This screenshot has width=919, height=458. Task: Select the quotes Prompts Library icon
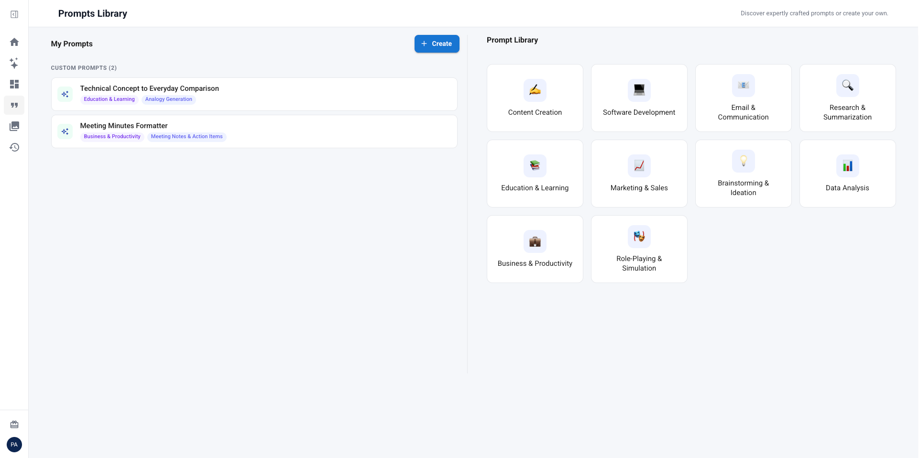click(14, 105)
